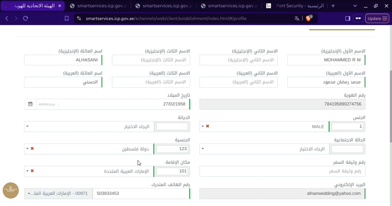The width and height of the screenshot is (392, 206).
Task: Expand the الجنسية nationality dropdown arrow
Action: [x=27, y=148]
